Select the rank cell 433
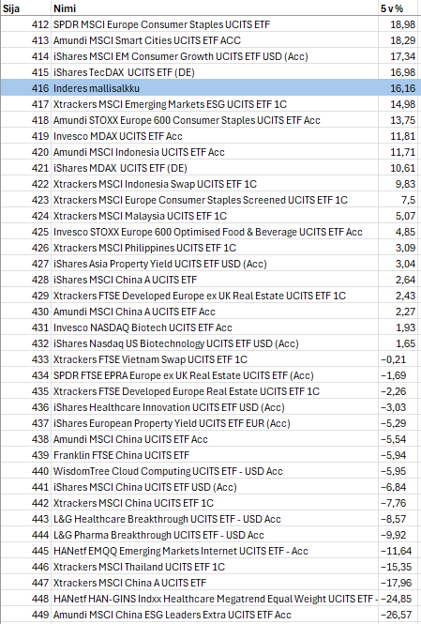 [26, 359]
